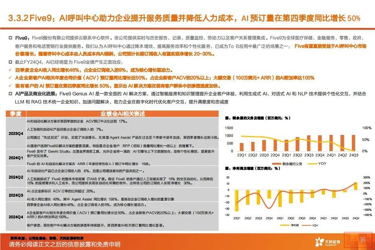Click the bold label "AI产品及商业化进展"
The image size is (375, 250).
[36, 94]
